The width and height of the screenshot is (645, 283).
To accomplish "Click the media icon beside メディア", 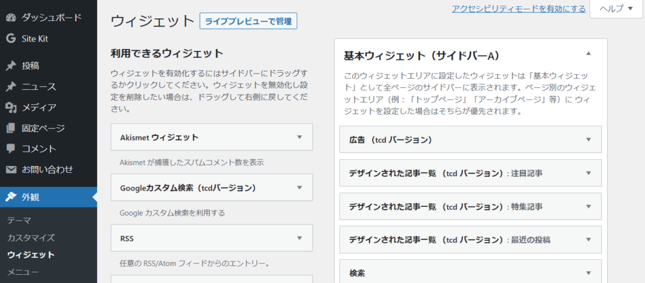I will (11, 108).
